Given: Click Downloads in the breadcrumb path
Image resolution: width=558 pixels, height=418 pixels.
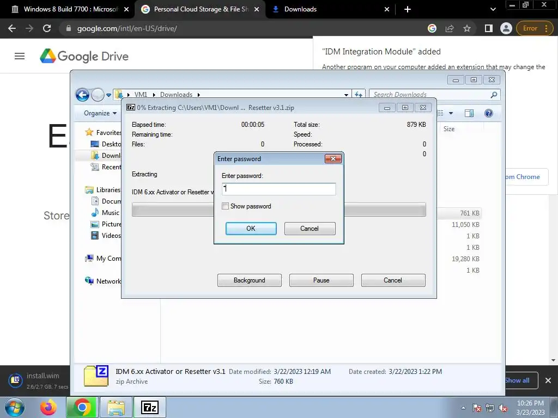Looking at the screenshot, I should (176, 95).
